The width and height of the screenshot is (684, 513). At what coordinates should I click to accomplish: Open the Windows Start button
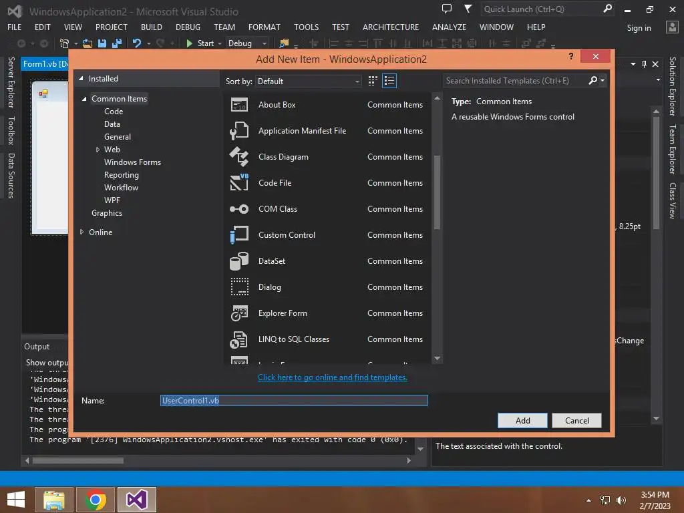[16, 500]
